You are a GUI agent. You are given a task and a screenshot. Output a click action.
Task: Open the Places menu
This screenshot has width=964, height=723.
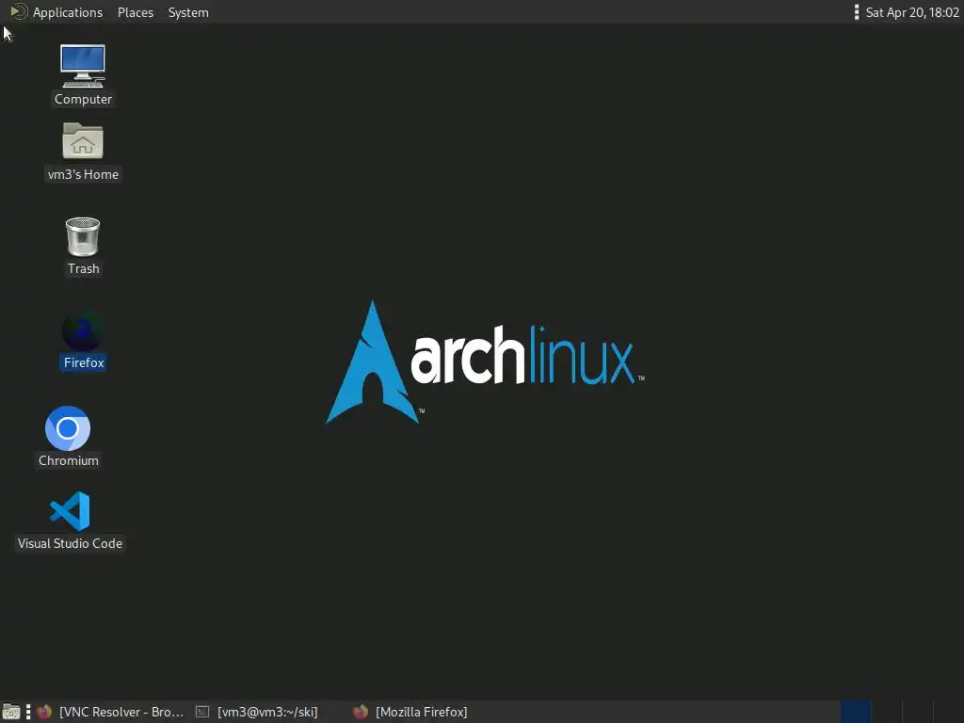pos(136,12)
